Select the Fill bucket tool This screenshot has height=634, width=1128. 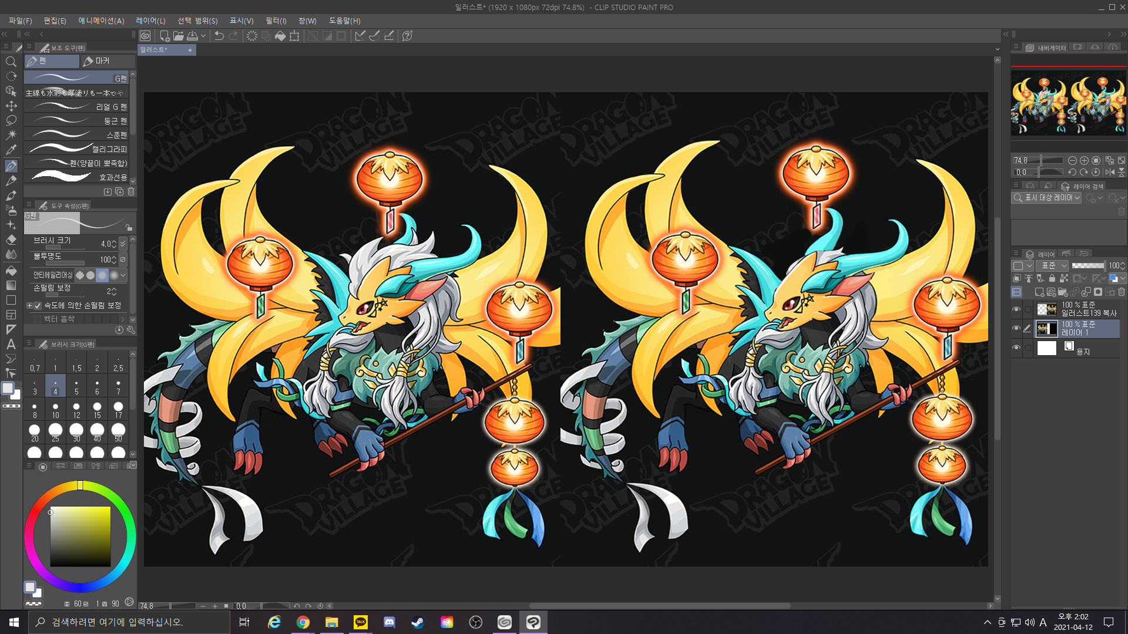click(x=11, y=271)
